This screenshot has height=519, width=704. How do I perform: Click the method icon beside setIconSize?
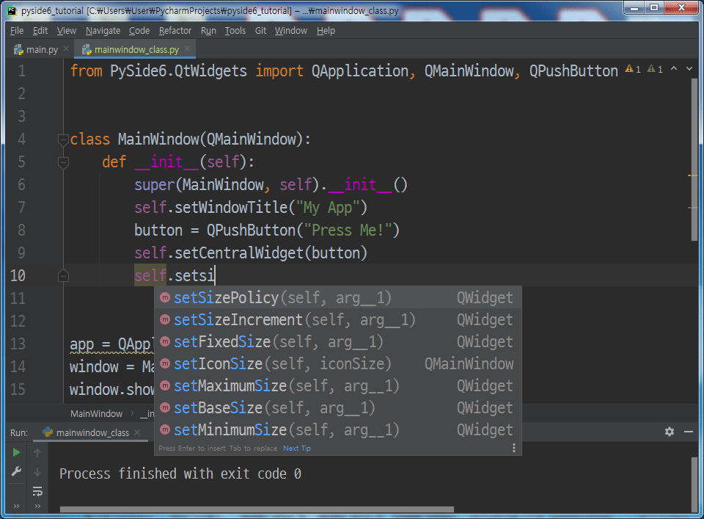point(165,363)
